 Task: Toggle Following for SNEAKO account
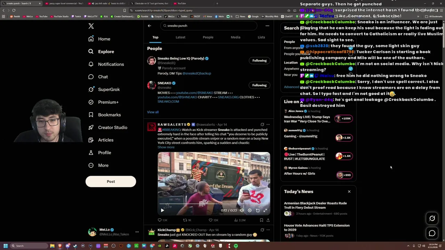tap(259, 85)
